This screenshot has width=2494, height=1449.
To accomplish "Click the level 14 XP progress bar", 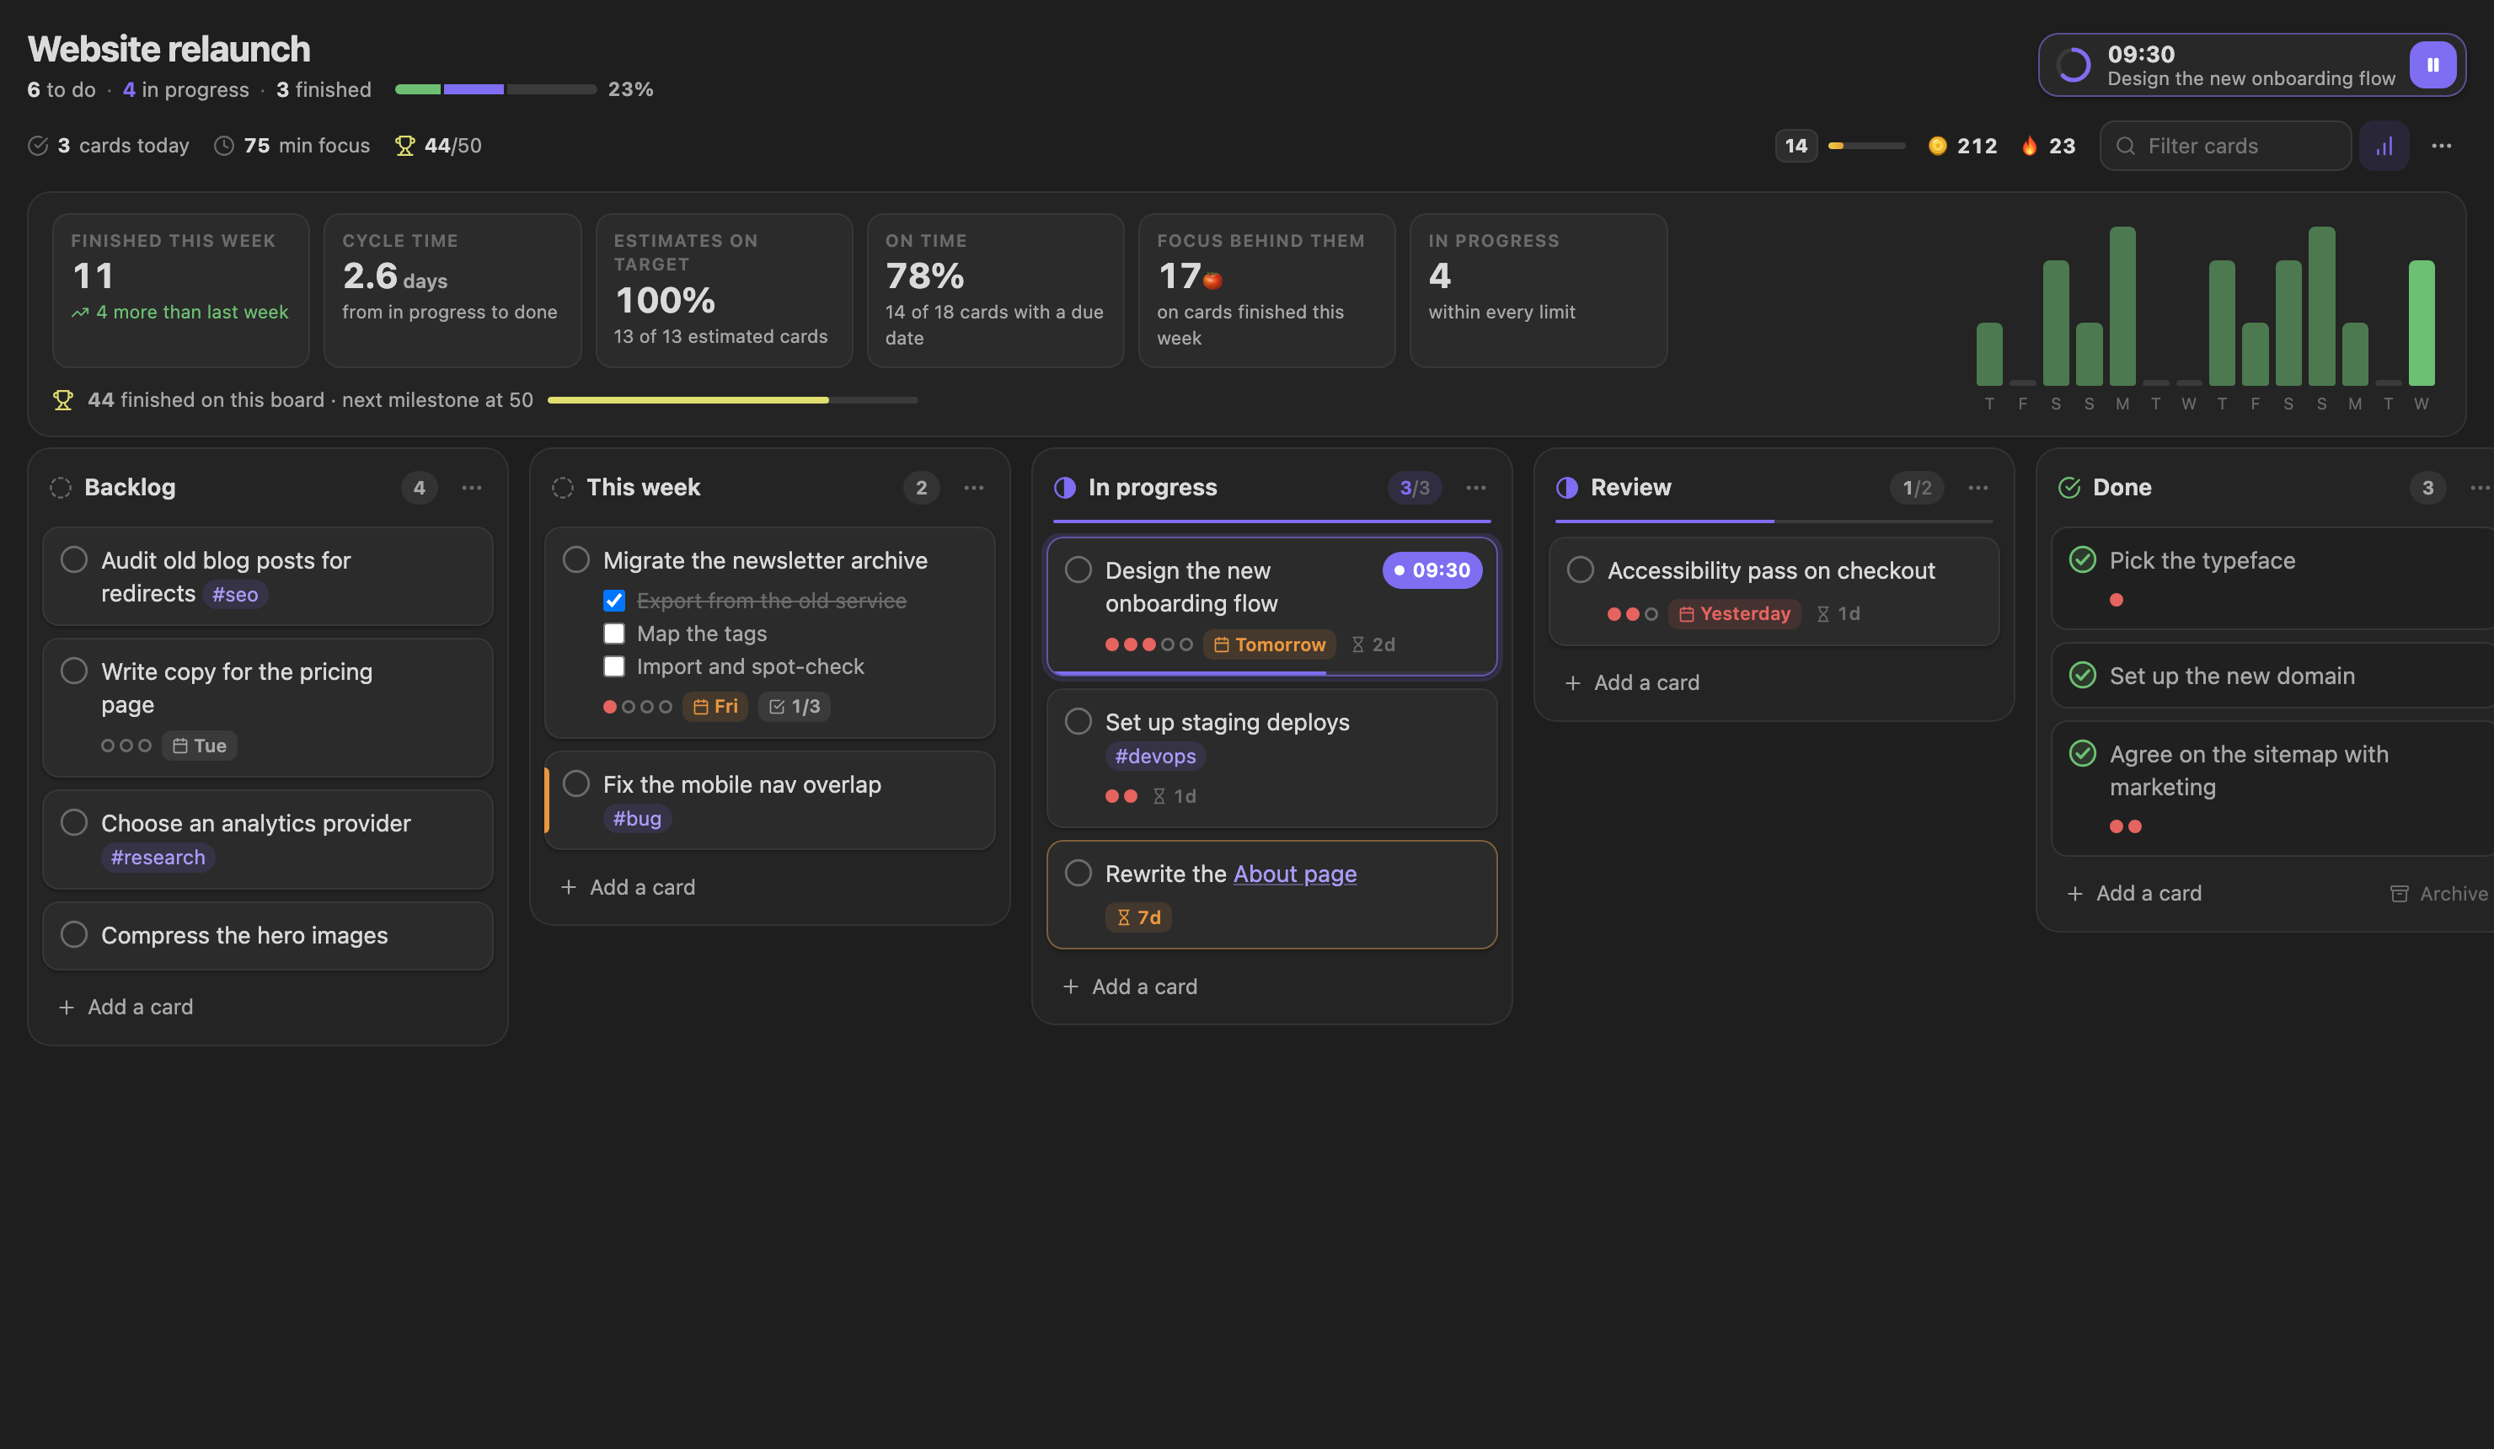I will pyautogui.click(x=1865, y=146).
